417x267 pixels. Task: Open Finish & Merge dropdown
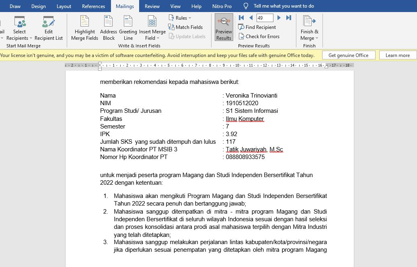tap(309, 28)
